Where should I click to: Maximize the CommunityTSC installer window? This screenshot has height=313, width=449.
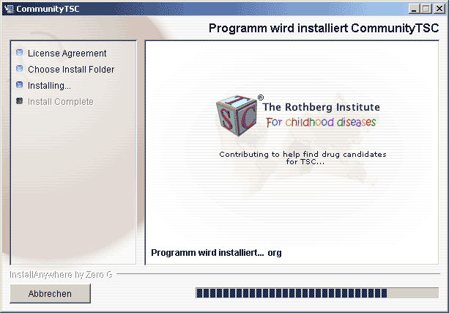(426, 9)
